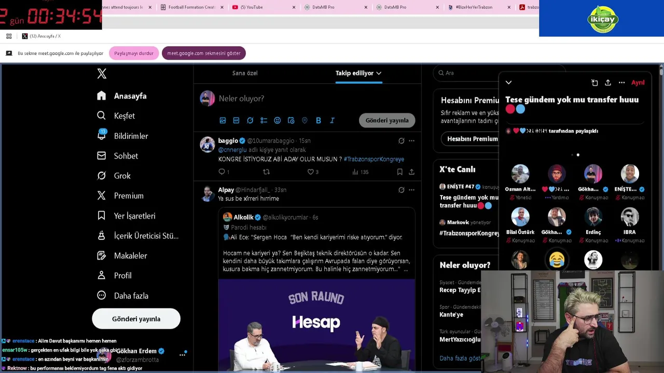Open Sohbet messages
664x373 pixels.
tap(118, 156)
